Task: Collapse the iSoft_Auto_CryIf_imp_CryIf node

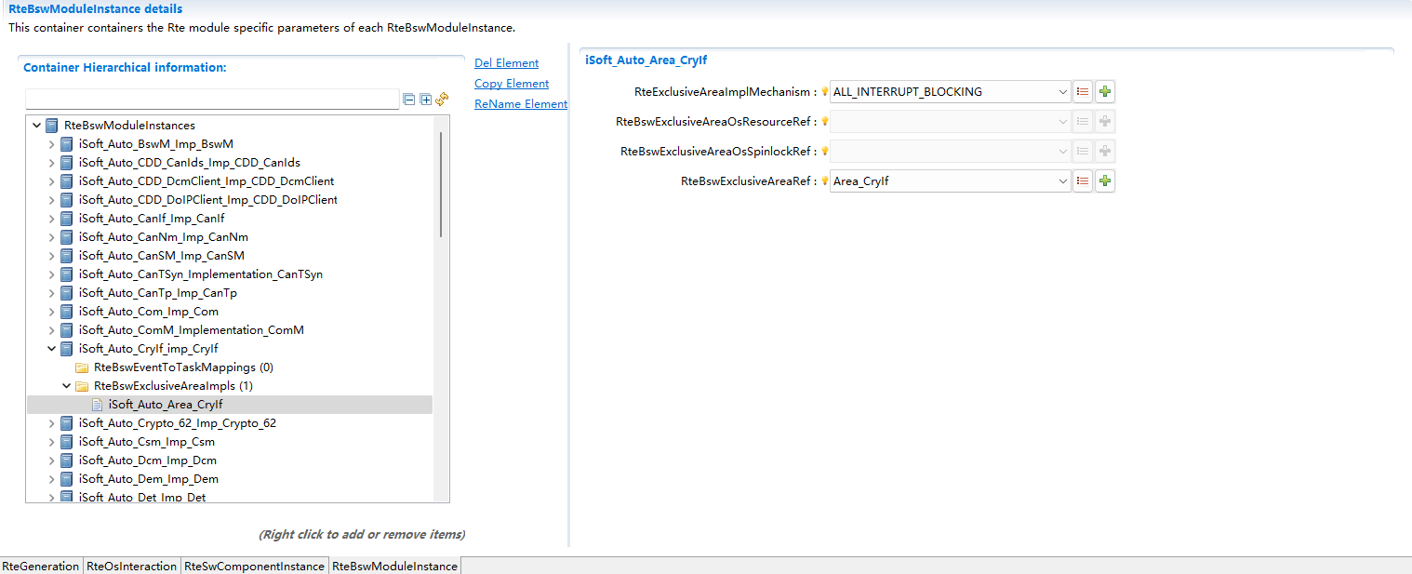Action: pyautogui.click(x=52, y=349)
